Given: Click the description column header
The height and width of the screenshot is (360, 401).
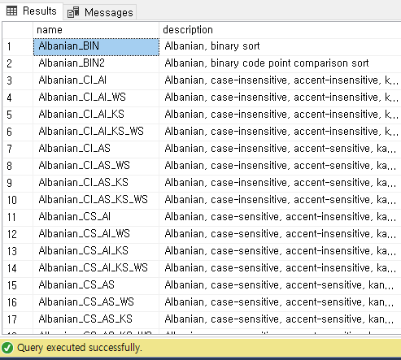Looking at the screenshot, I should tap(280, 30).
